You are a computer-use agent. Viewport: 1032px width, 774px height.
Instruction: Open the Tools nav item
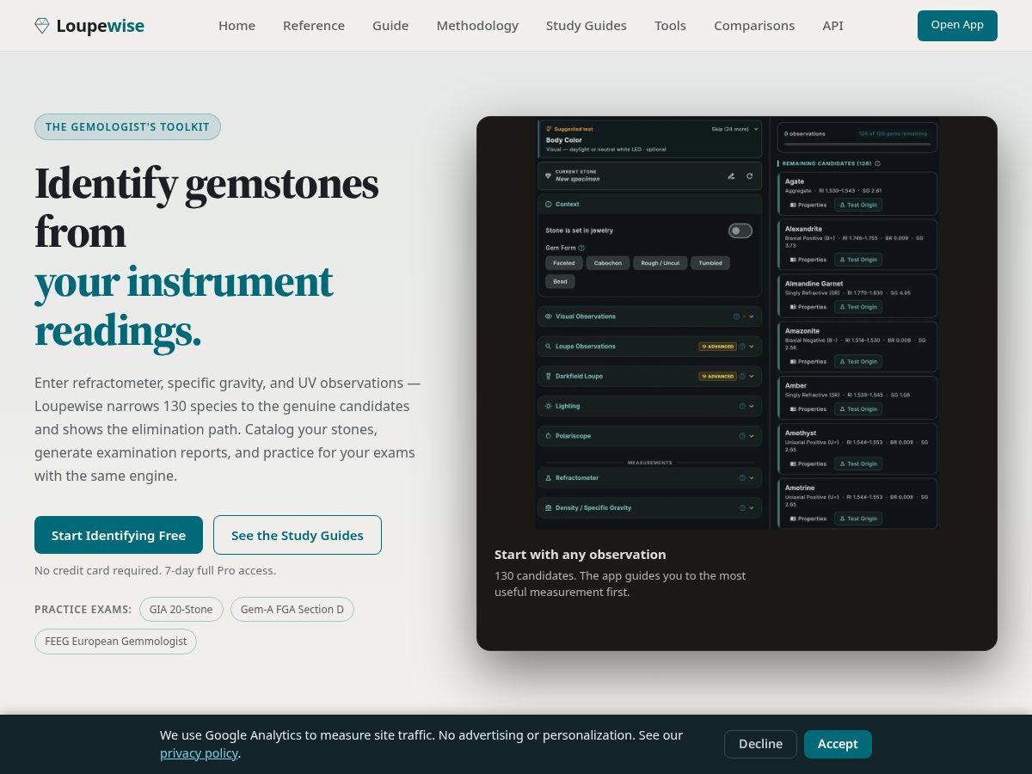670,26
